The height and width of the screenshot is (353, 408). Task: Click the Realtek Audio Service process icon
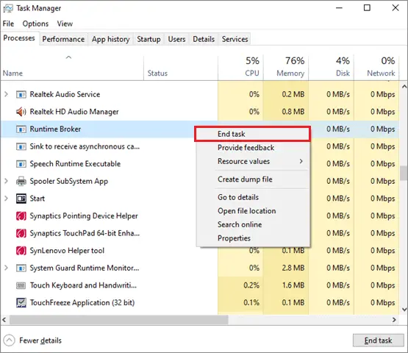point(21,94)
